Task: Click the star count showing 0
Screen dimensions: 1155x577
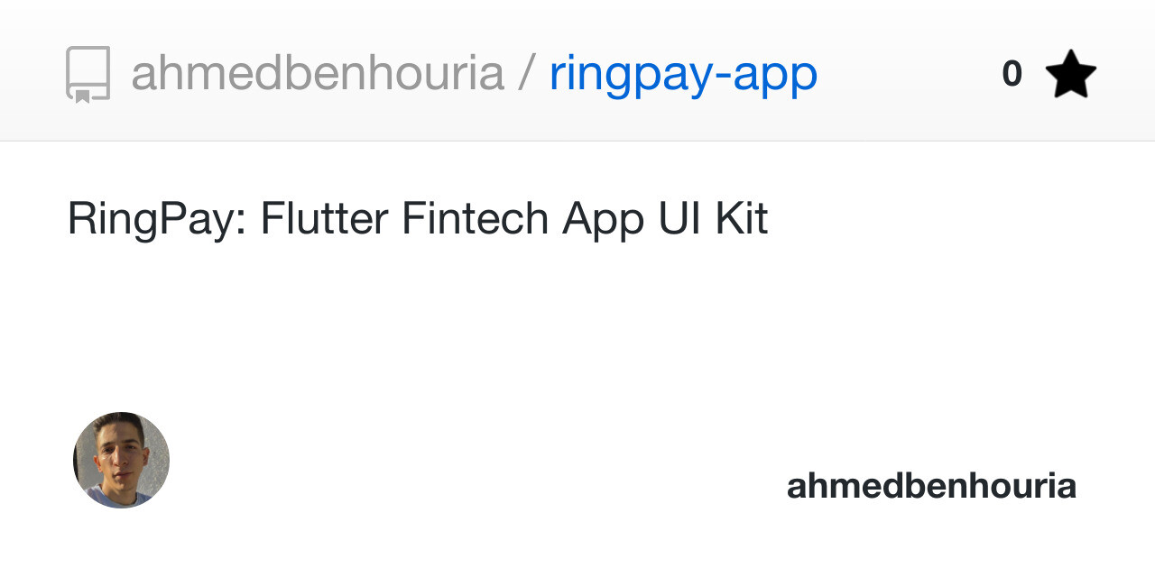Action: click(x=1012, y=73)
